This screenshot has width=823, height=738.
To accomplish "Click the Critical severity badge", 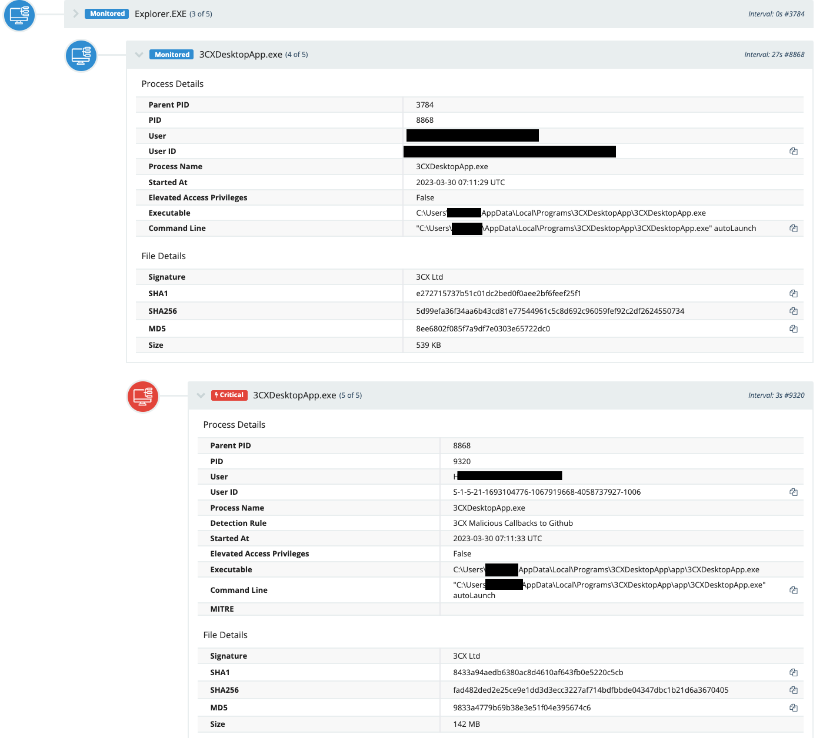I will (229, 395).
